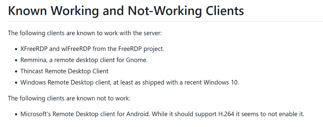The image size is (323, 127).
Task: Click the Thincast Remote Desktop Client list item
Action: [x=64, y=71]
